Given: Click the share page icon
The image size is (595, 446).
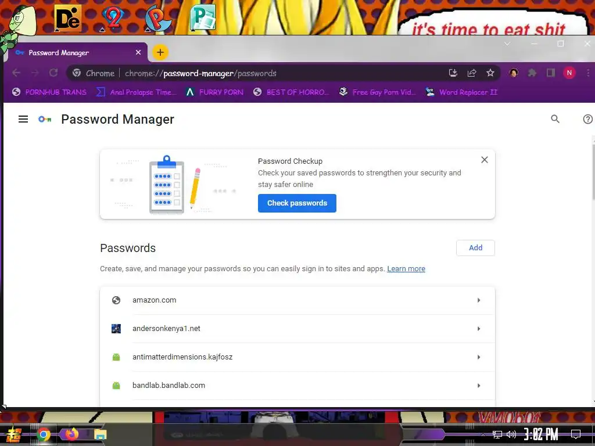Looking at the screenshot, I should (x=472, y=73).
